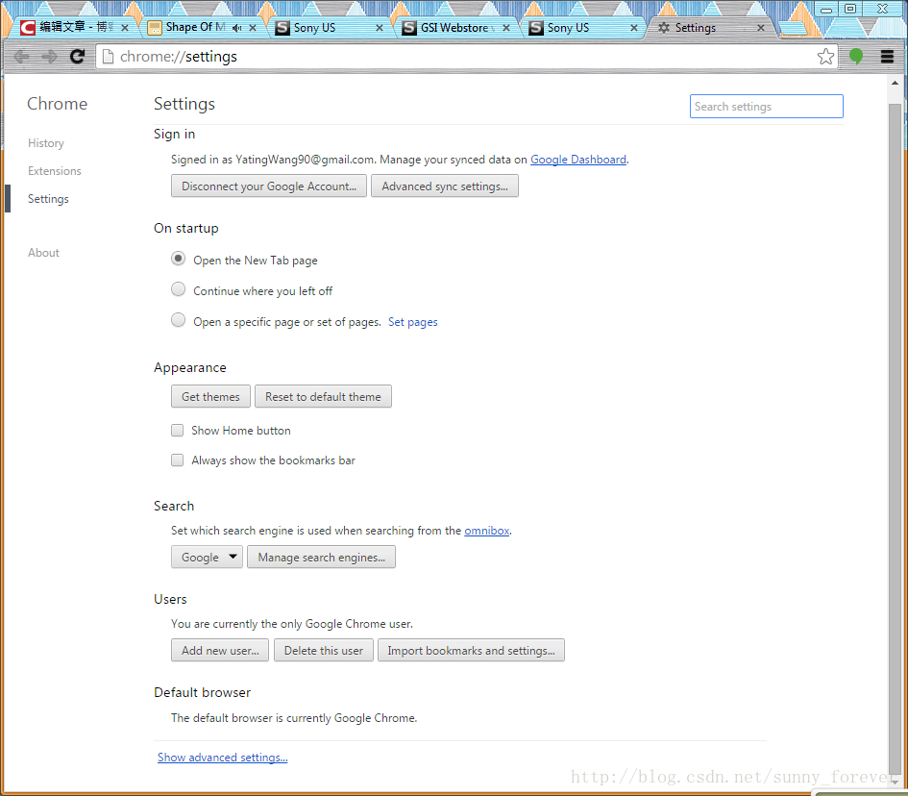Select Continue where you left off
908x796 pixels.
pos(179,289)
